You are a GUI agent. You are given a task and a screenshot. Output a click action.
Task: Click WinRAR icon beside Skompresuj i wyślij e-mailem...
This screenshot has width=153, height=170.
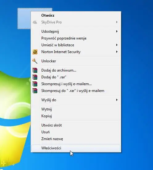click(35, 84)
